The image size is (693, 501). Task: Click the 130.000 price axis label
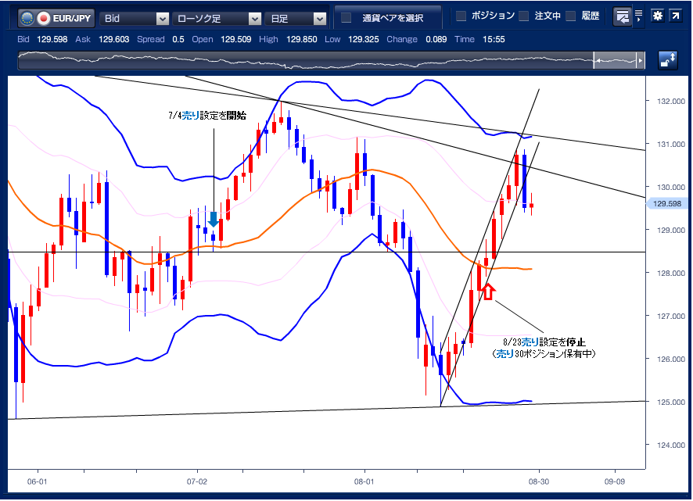[x=670, y=187]
